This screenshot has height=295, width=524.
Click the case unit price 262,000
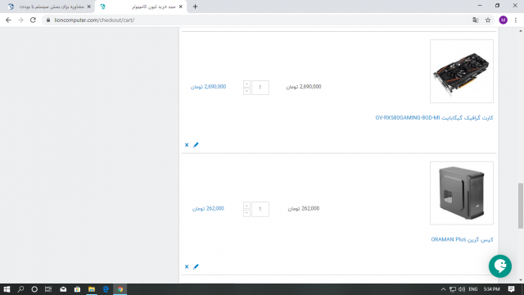304,208
